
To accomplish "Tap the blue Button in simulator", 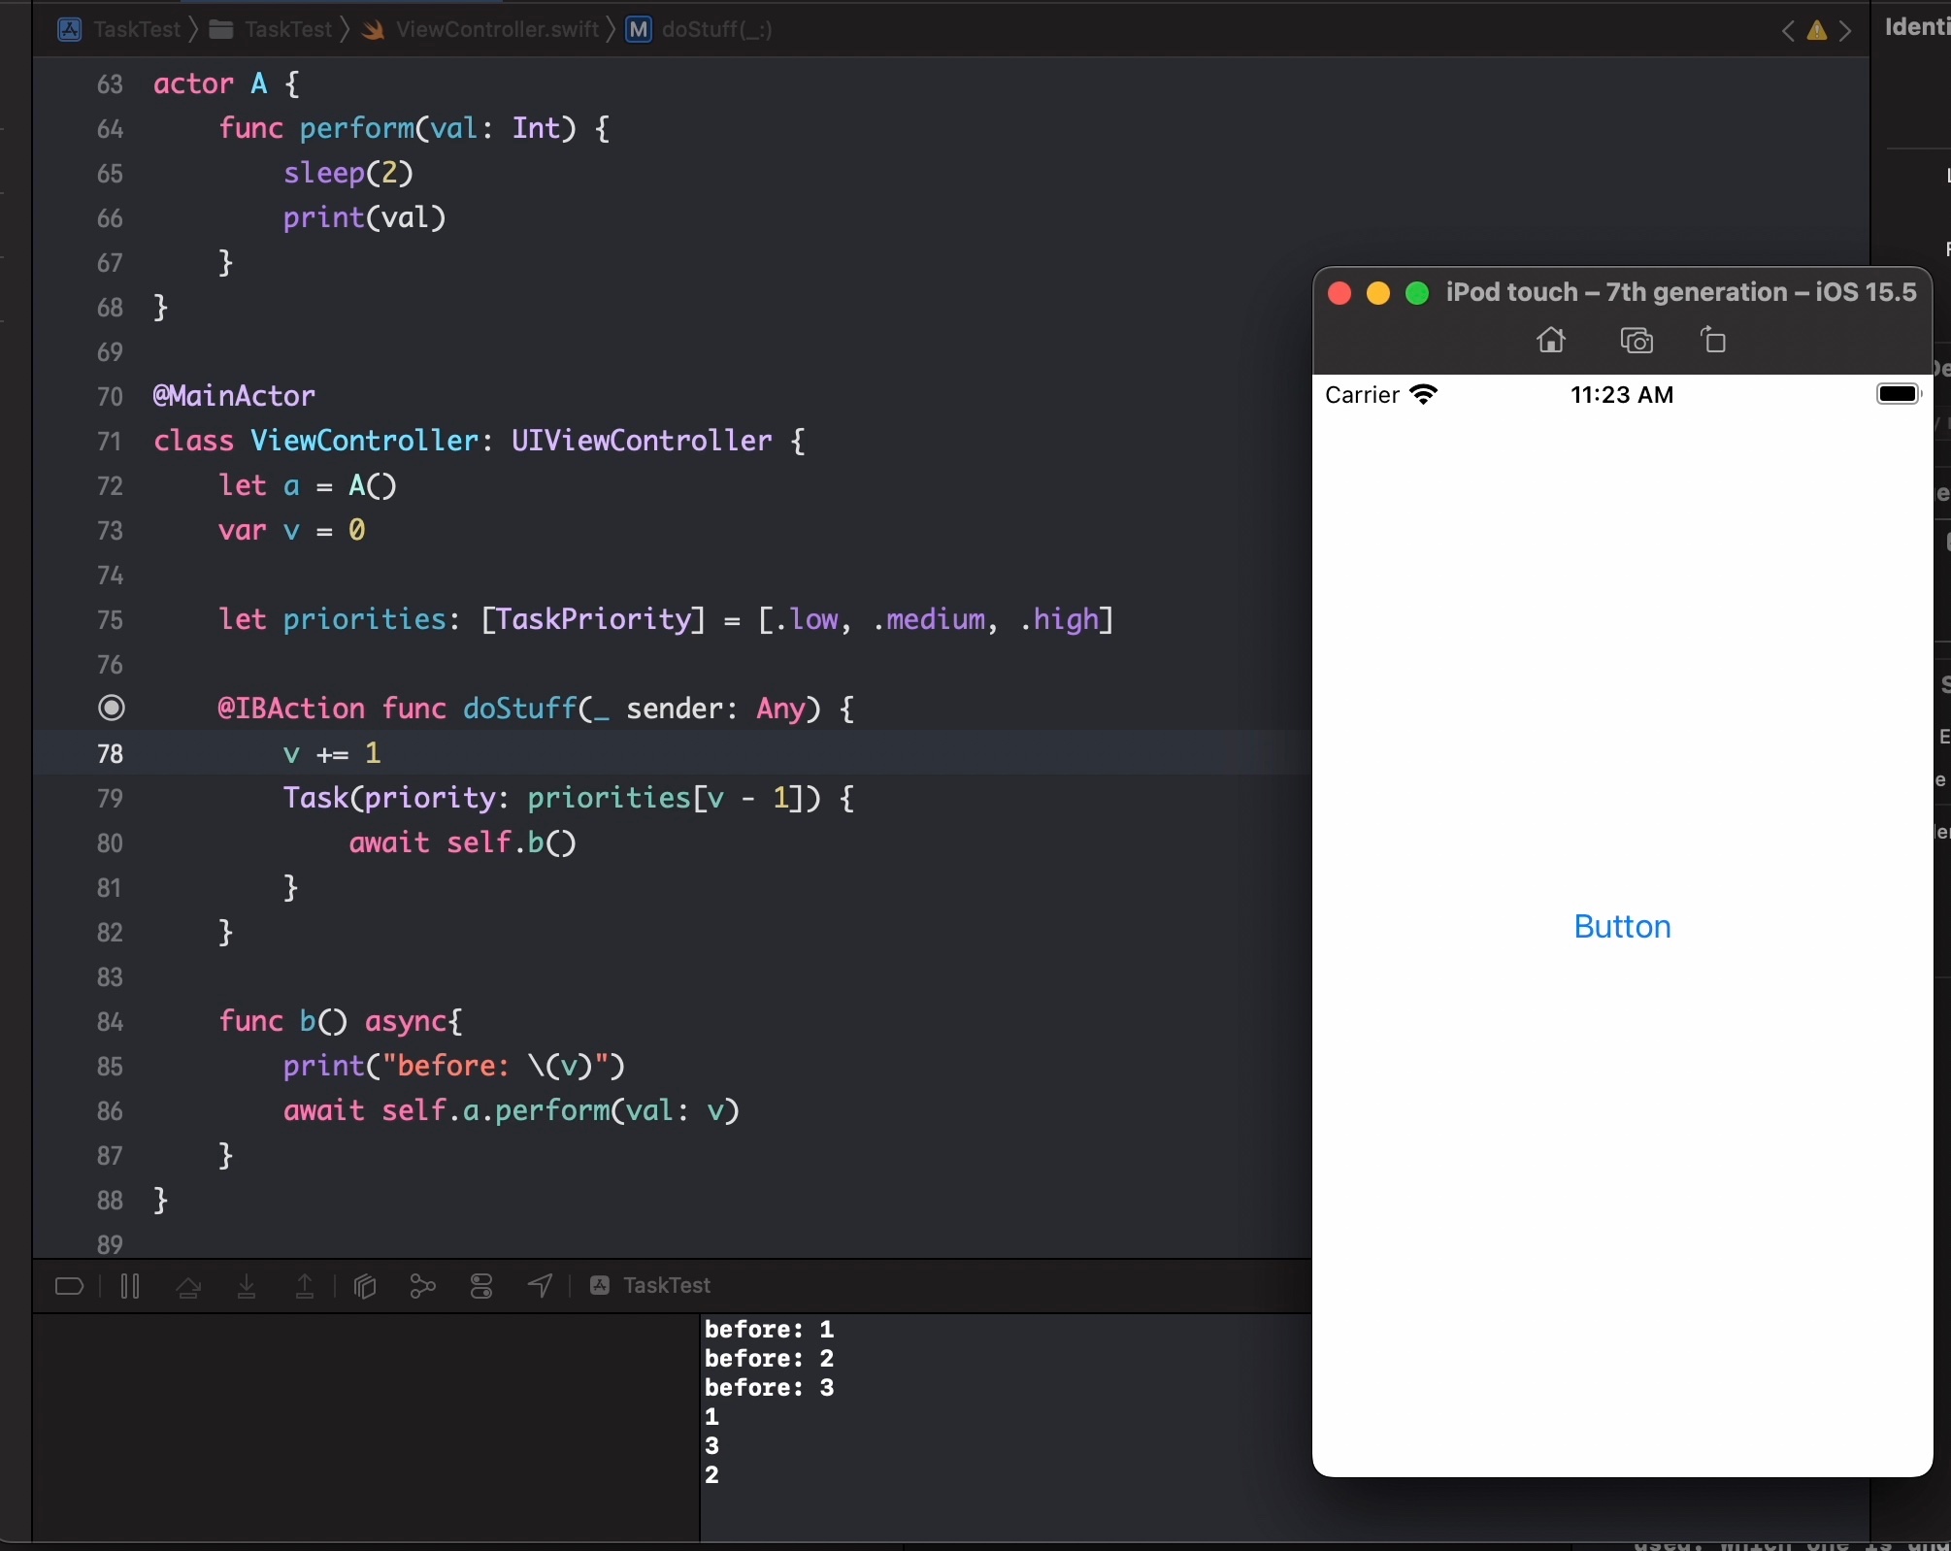I will [x=1622, y=927].
